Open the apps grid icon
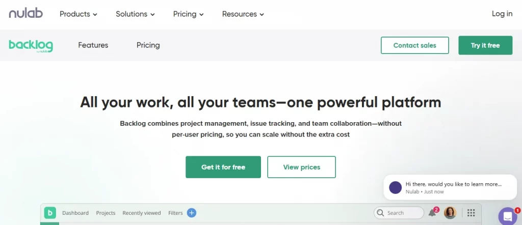Screen dimensions: 522x225 (471, 213)
